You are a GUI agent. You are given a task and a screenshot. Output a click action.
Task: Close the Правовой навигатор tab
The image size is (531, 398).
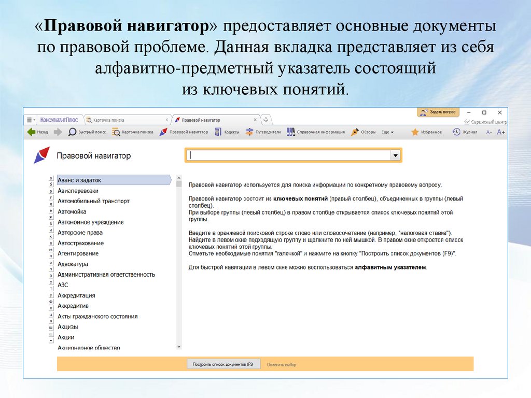[x=255, y=120]
